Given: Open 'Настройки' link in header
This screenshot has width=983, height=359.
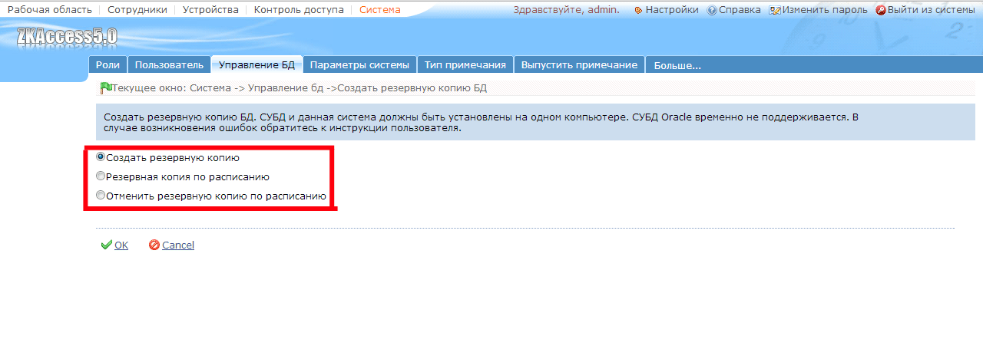Looking at the screenshot, I should [672, 10].
